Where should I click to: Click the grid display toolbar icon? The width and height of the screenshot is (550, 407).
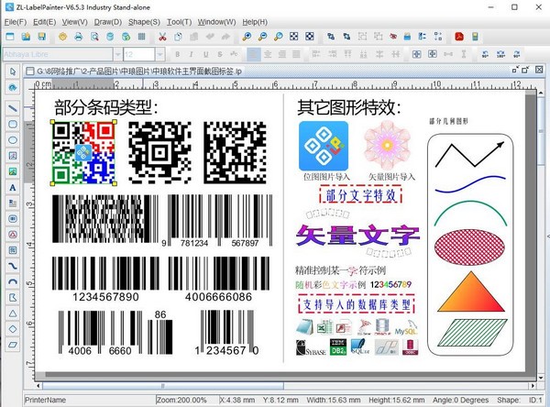pyautogui.click(x=142, y=37)
